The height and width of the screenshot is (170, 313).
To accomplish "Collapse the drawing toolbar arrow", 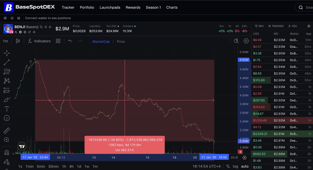I will 13,154.
